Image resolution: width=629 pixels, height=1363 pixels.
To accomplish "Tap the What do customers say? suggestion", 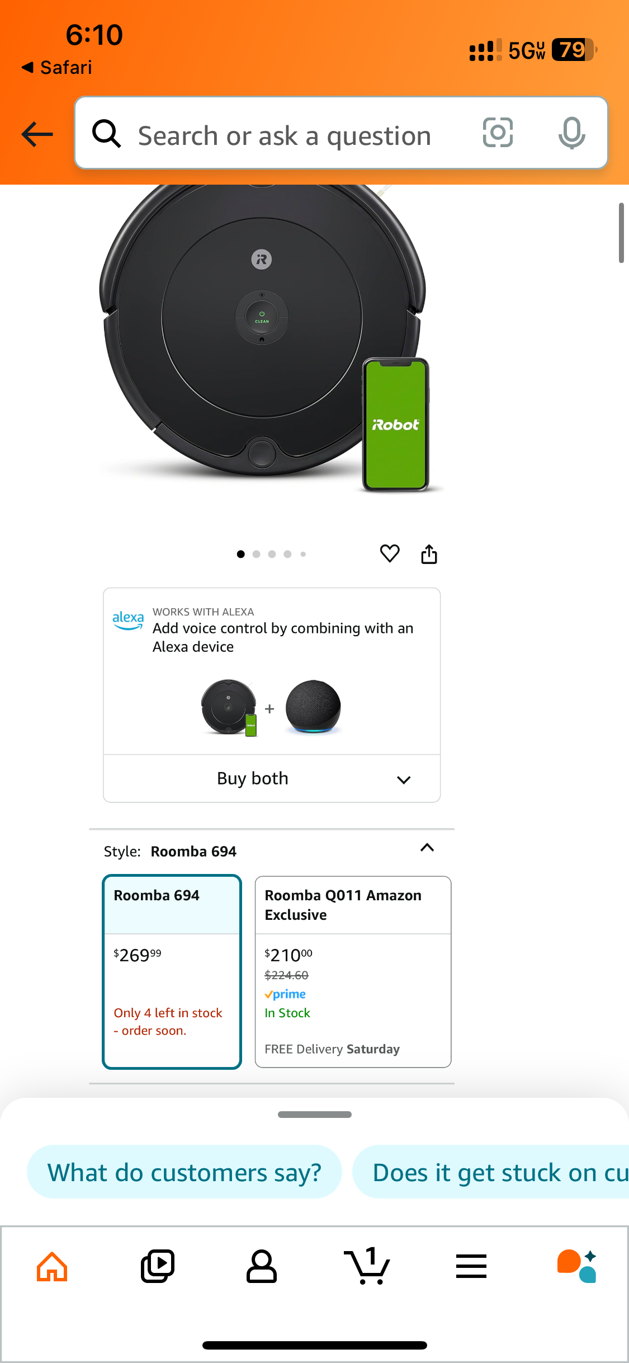I will [x=185, y=1172].
